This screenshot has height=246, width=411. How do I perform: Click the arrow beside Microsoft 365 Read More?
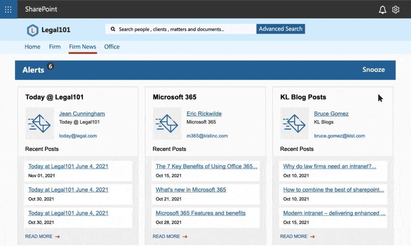(185, 237)
